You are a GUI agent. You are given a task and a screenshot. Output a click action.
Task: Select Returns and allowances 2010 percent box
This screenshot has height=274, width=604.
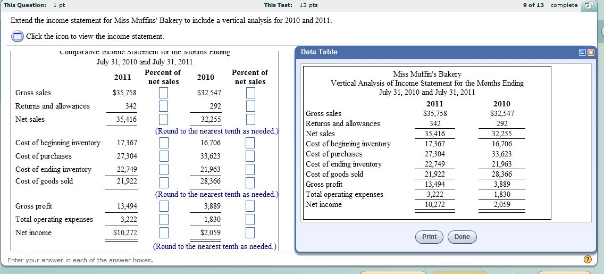coord(250,106)
